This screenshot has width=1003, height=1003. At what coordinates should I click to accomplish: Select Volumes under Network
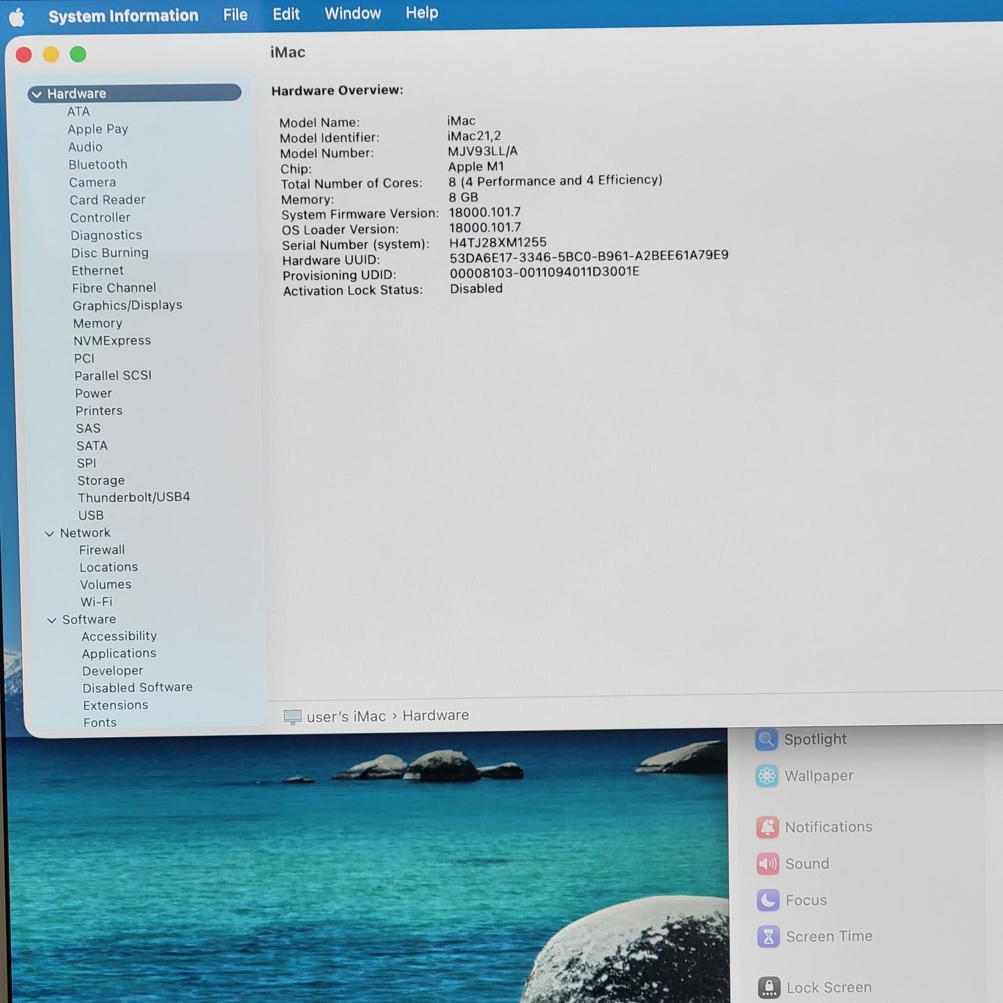(x=106, y=585)
